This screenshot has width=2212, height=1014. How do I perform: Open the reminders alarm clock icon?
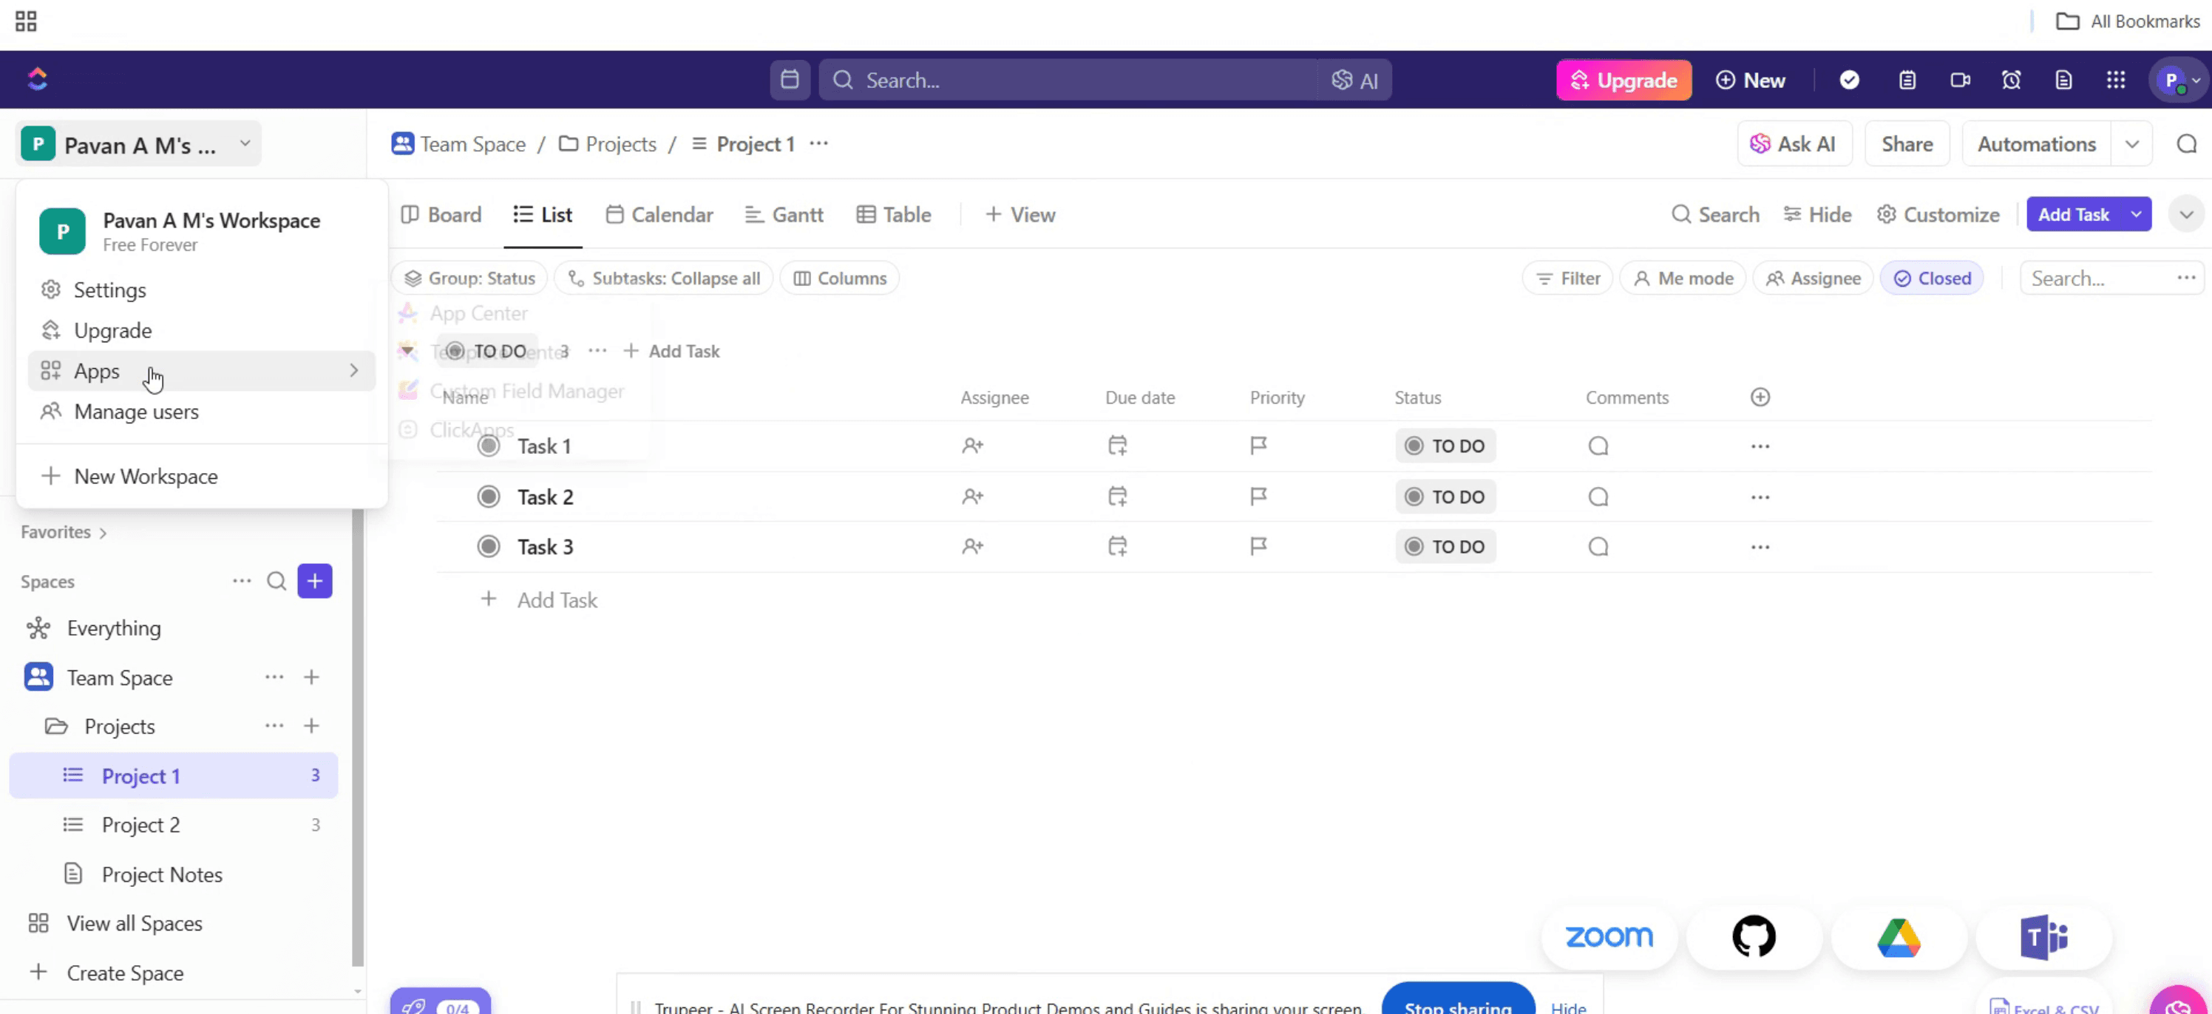click(2011, 80)
